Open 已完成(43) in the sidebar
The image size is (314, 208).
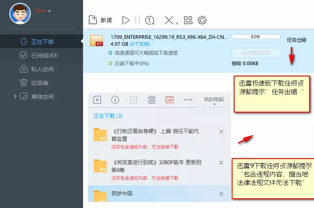click(41, 55)
